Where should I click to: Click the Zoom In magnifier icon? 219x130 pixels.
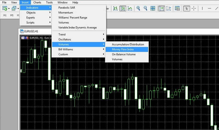point(138,8)
